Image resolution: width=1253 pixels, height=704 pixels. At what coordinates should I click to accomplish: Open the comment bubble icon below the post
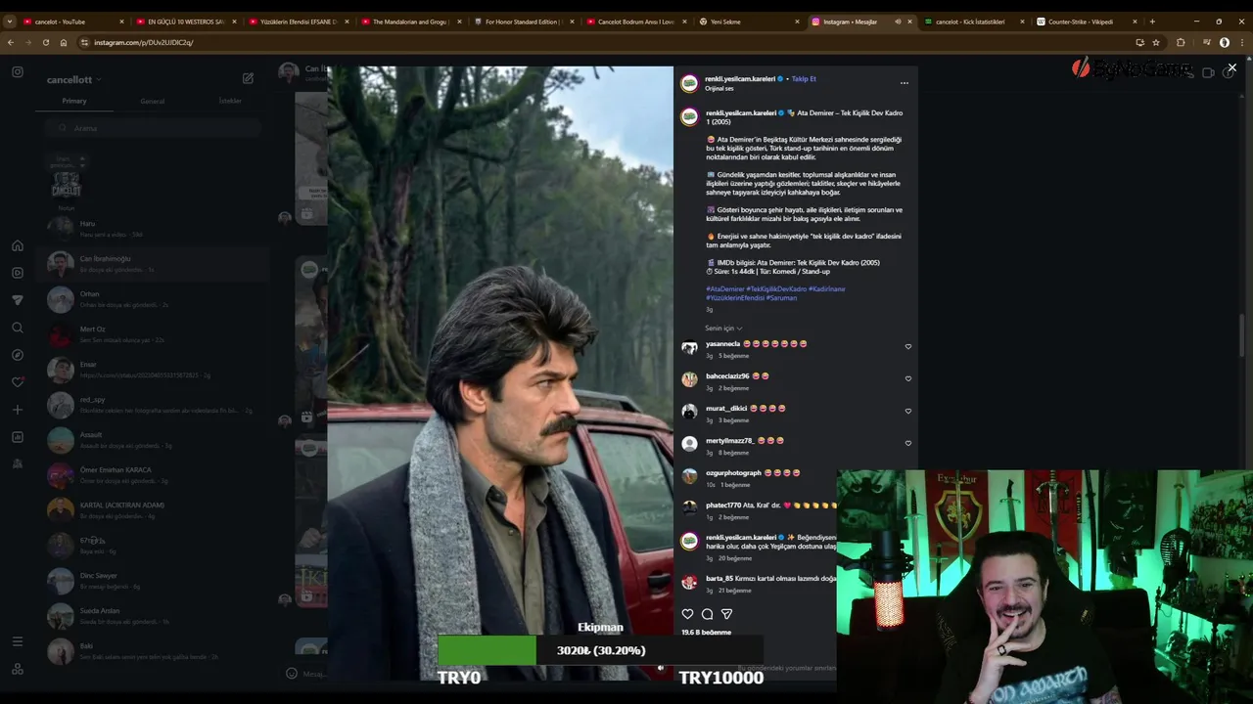coord(707,614)
